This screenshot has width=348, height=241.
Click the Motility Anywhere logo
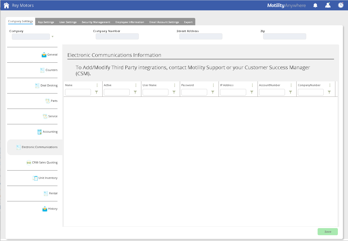pos(286,5)
